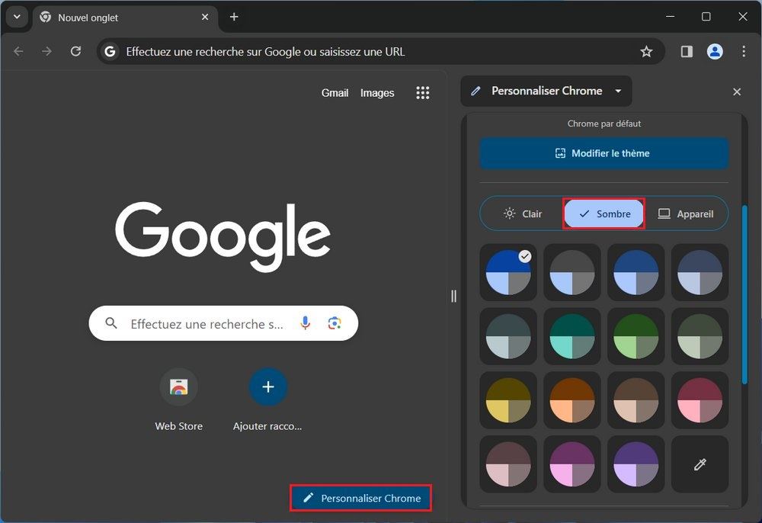Screen dimensions: 762x523
Task: Click the Modifier le thème button
Action: [604, 153]
